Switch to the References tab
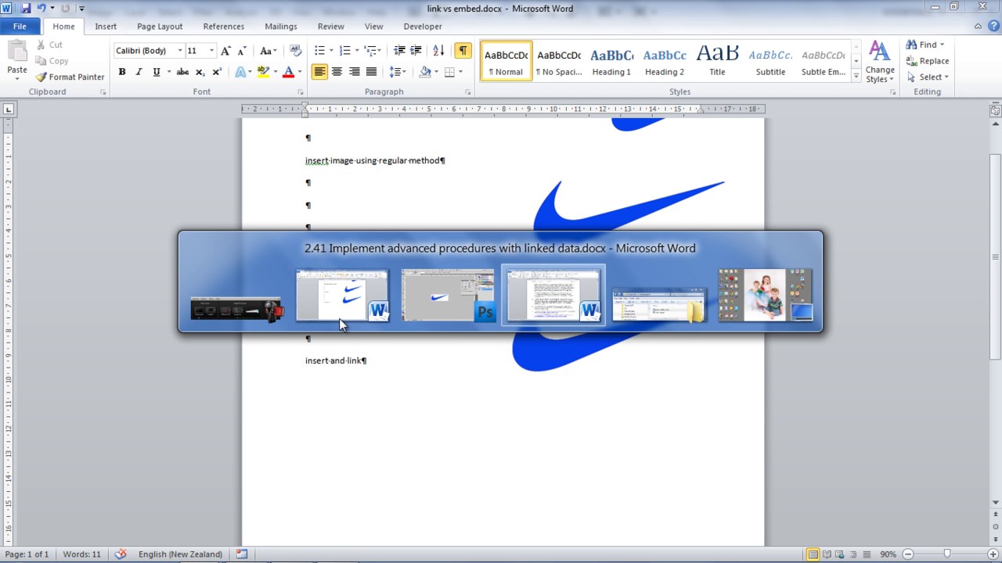This screenshot has height=563, width=1002. [x=224, y=27]
